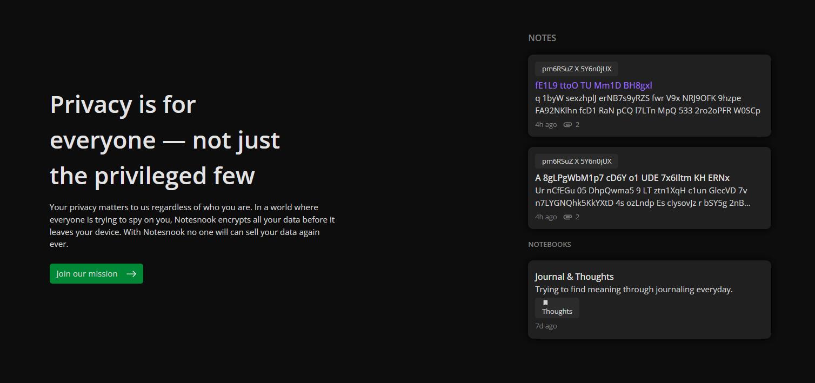Click the attachment icon on the fE1L9 note

click(567, 125)
